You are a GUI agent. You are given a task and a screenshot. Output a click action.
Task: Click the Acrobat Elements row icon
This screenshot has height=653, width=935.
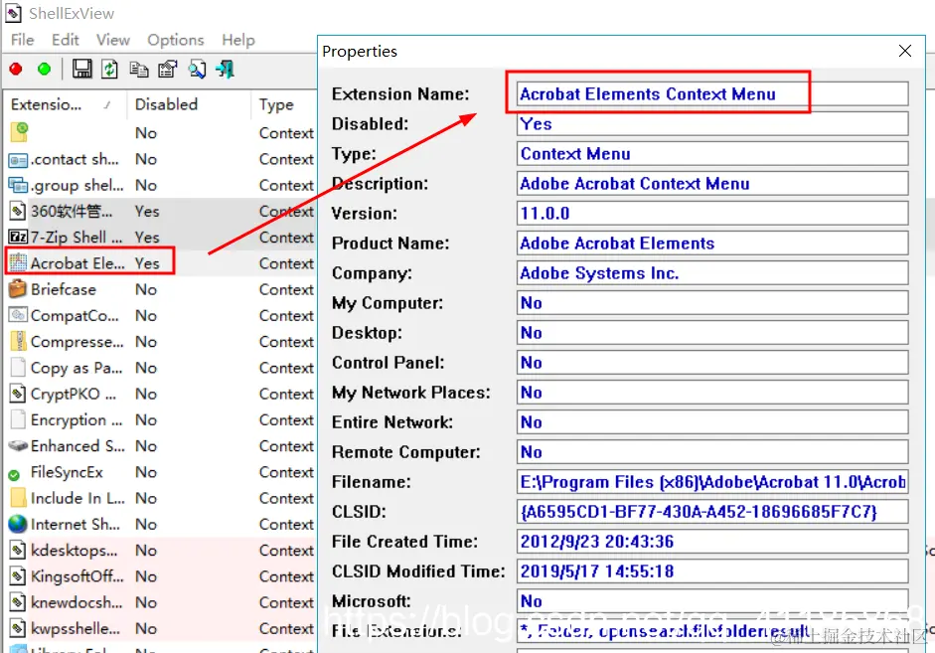[x=18, y=263]
